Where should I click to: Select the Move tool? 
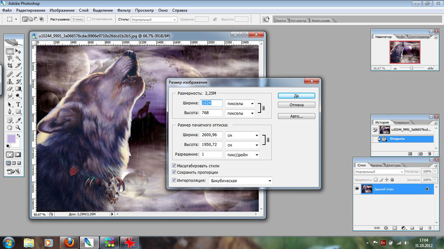click(x=18, y=51)
